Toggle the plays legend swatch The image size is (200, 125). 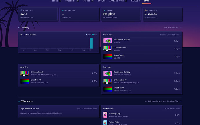coord(86,35)
